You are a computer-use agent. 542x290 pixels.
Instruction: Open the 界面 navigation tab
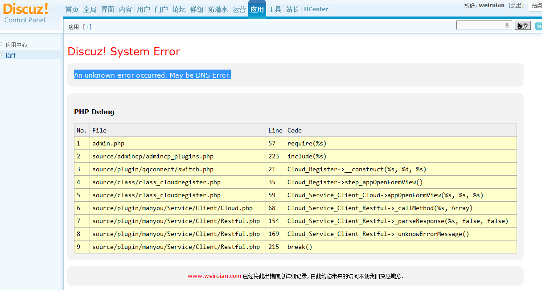[x=107, y=9]
